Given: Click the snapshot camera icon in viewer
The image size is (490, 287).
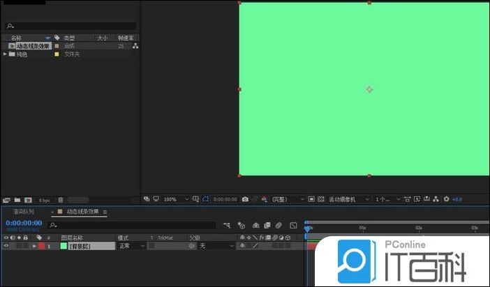Looking at the screenshot, I should click(245, 199).
